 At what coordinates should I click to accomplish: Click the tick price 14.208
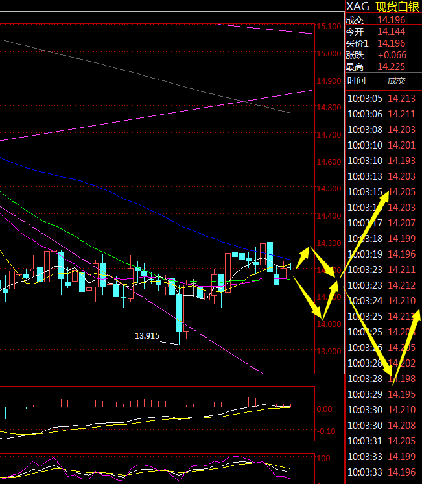click(402, 426)
